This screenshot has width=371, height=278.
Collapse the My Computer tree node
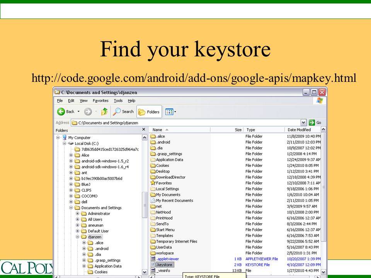58,137
